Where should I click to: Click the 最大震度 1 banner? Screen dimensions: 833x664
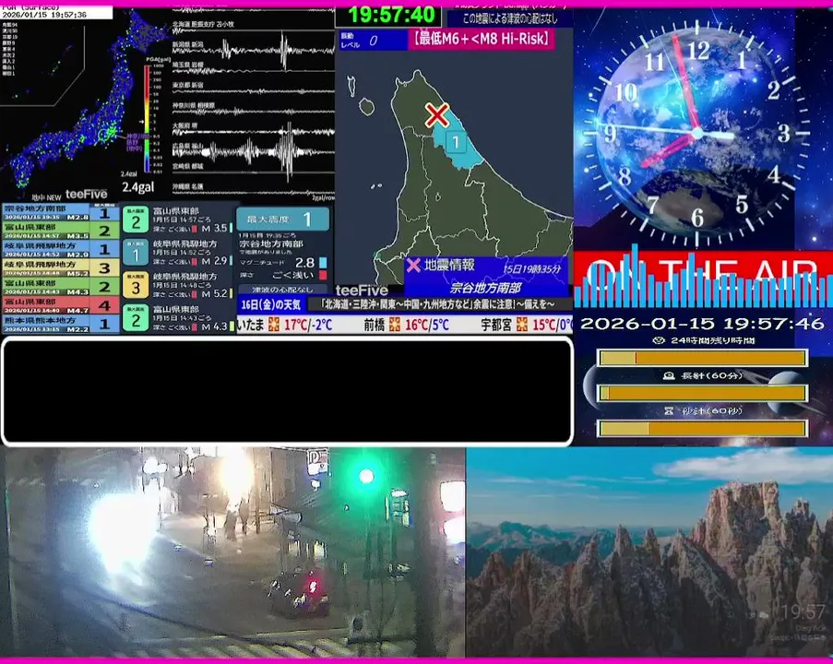coord(282,219)
